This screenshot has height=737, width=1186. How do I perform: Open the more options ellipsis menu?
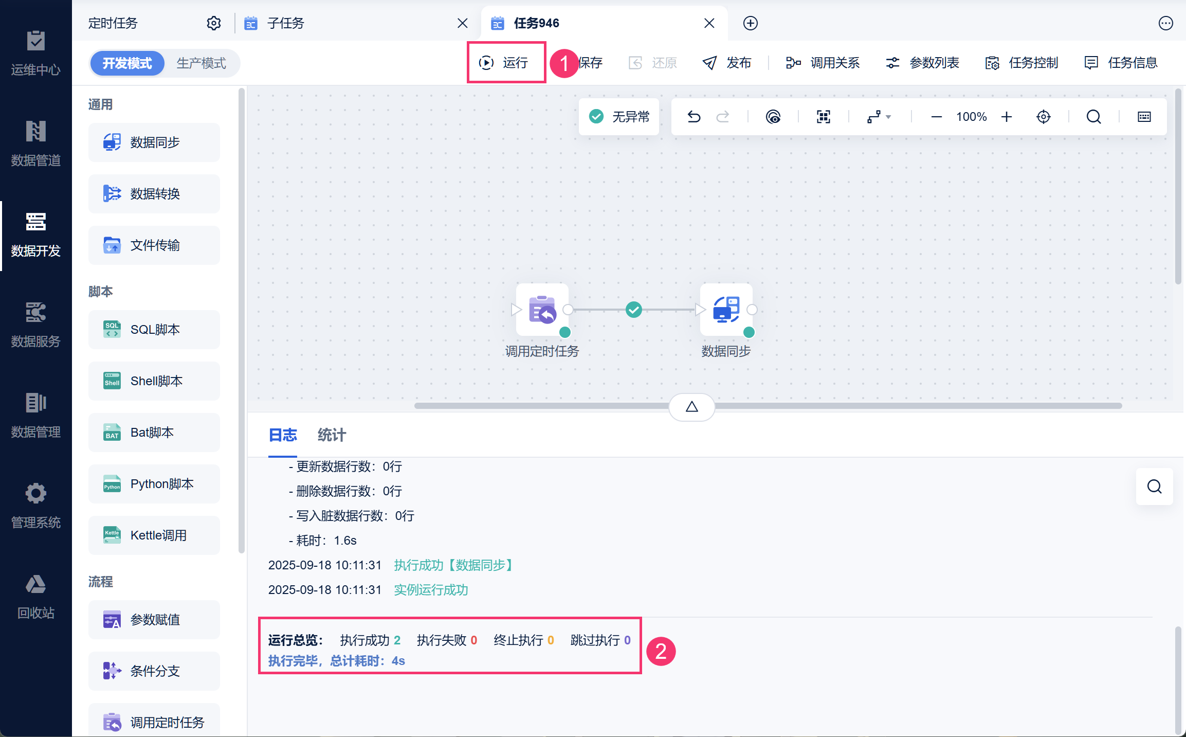(1165, 23)
